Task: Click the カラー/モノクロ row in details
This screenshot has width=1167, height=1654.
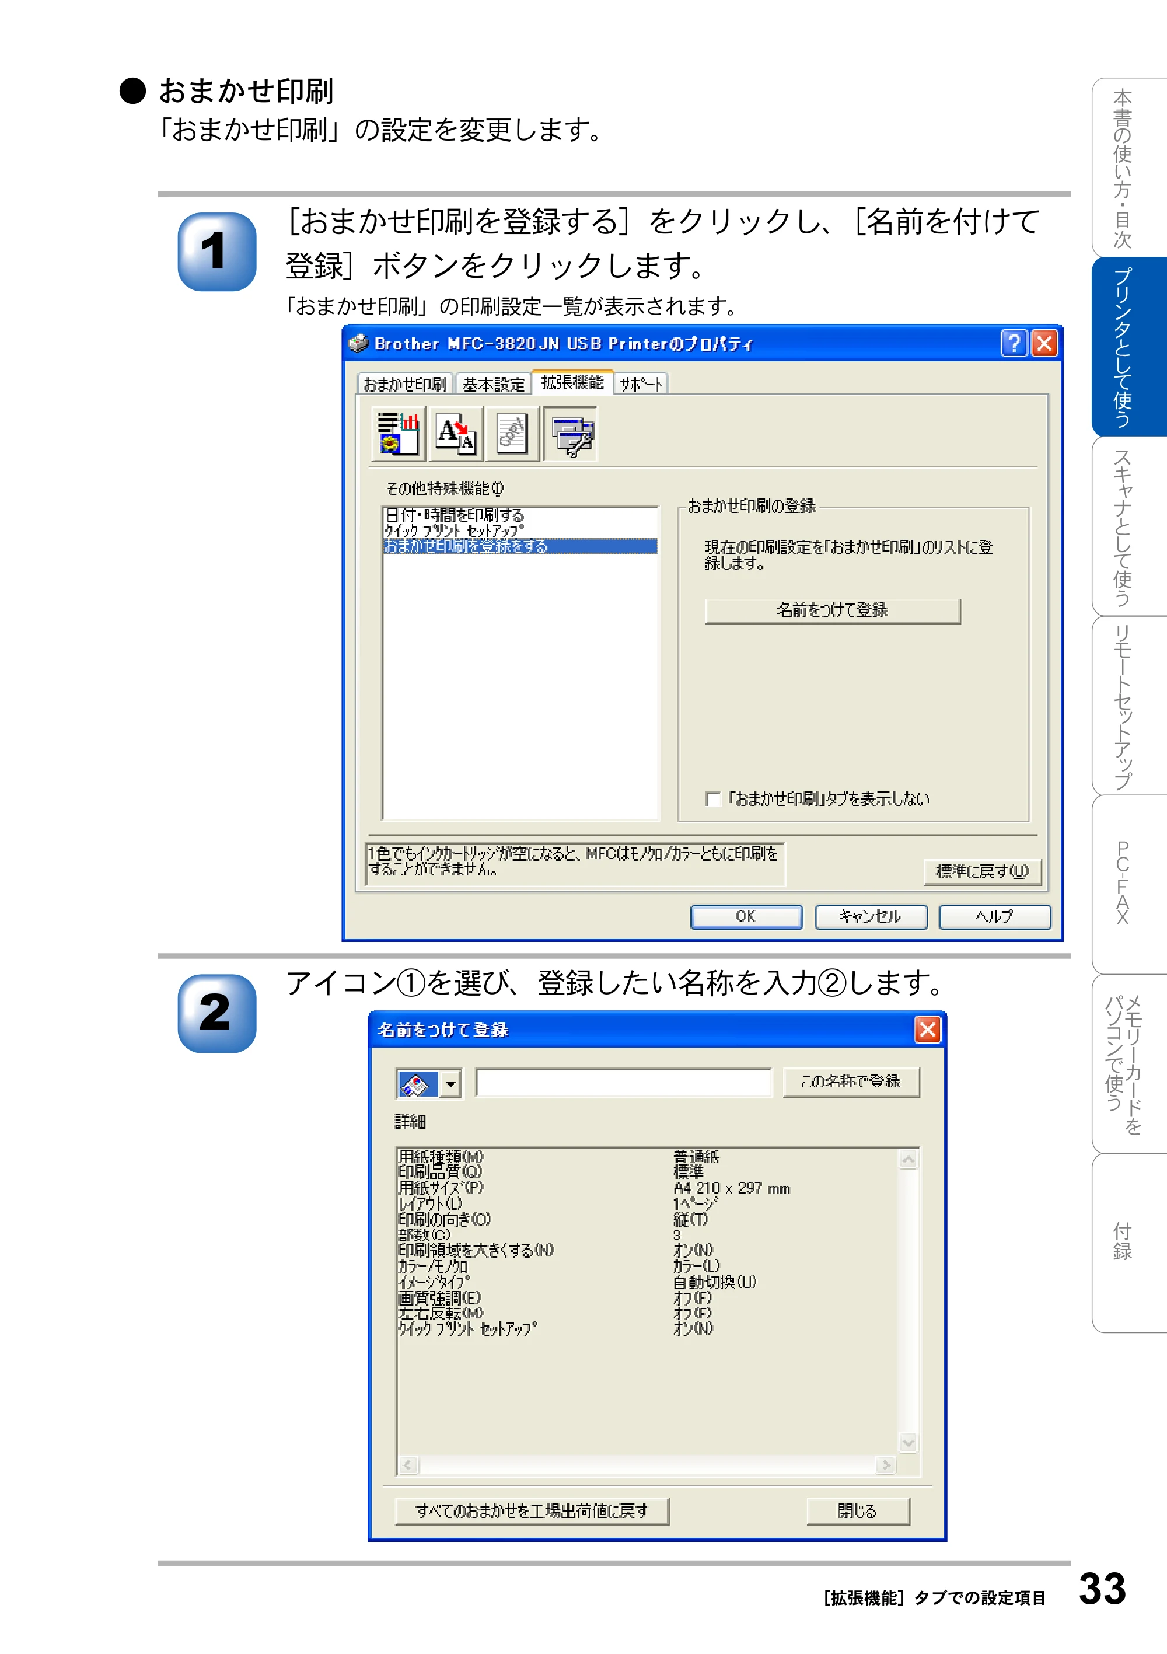Action: [x=647, y=1266]
